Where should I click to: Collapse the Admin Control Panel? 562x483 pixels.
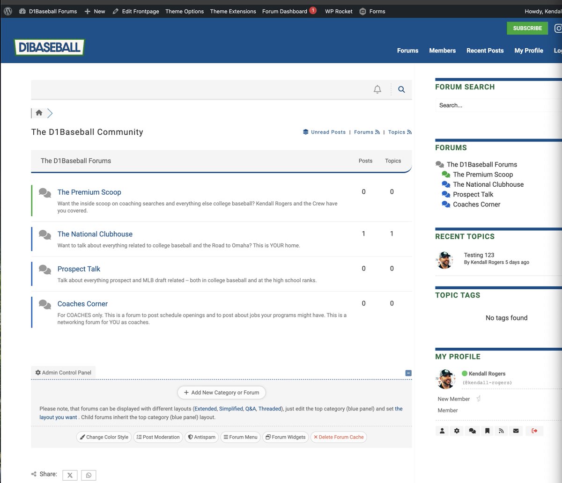pyautogui.click(x=408, y=373)
